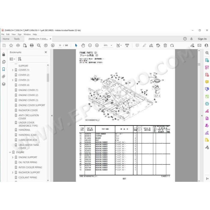Viewport: 210px width, 210px height.
Task: Open UNDER COVER (REINFORCE TYPE) bookmark
Action: (28, 124)
